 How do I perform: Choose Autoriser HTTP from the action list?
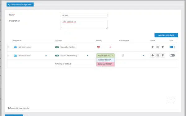pos(105,56)
